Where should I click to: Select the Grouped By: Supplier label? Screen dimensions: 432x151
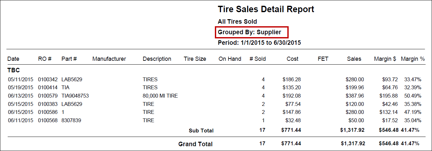tap(250, 32)
